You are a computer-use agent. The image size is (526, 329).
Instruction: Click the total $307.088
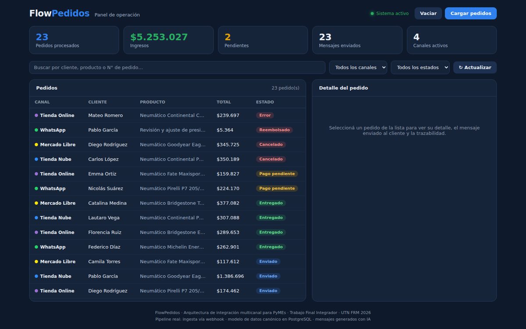(x=228, y=218)
